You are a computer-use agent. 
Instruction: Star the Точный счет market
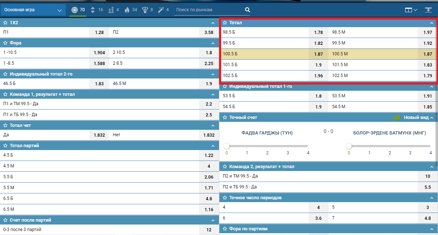tap(225, 117)
